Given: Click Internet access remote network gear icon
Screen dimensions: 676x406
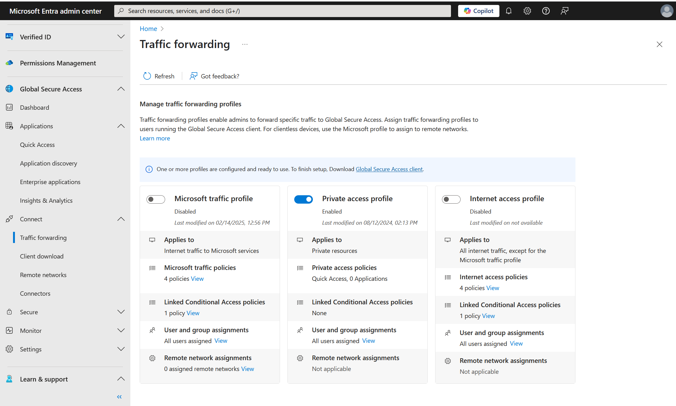Looking at the screenshot, I should coord(448,361).
